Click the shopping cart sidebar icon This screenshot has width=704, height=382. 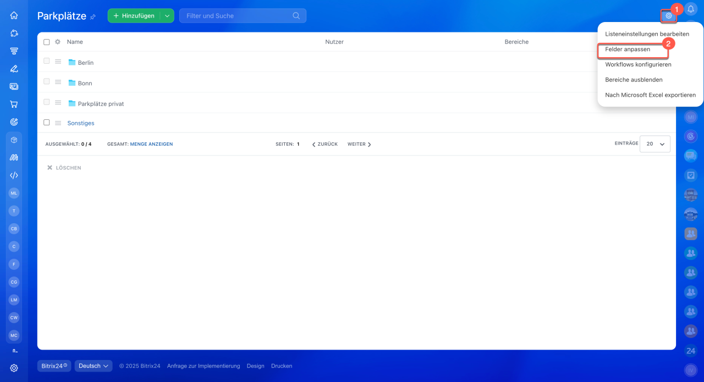point(14,104)
